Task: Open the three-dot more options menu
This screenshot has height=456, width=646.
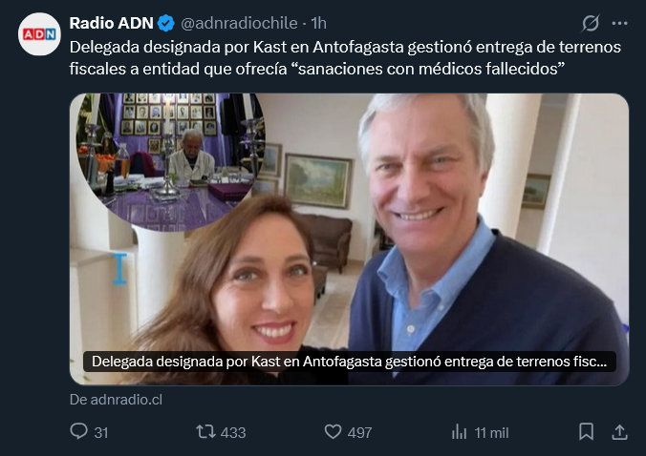Action: point(619,24)
